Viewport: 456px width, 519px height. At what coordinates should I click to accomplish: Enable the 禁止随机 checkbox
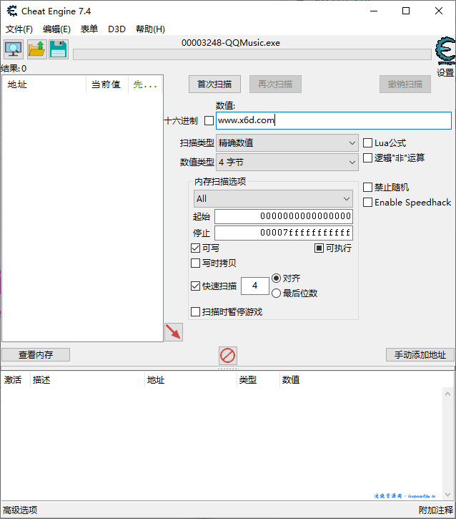click(x=367, y=188)
